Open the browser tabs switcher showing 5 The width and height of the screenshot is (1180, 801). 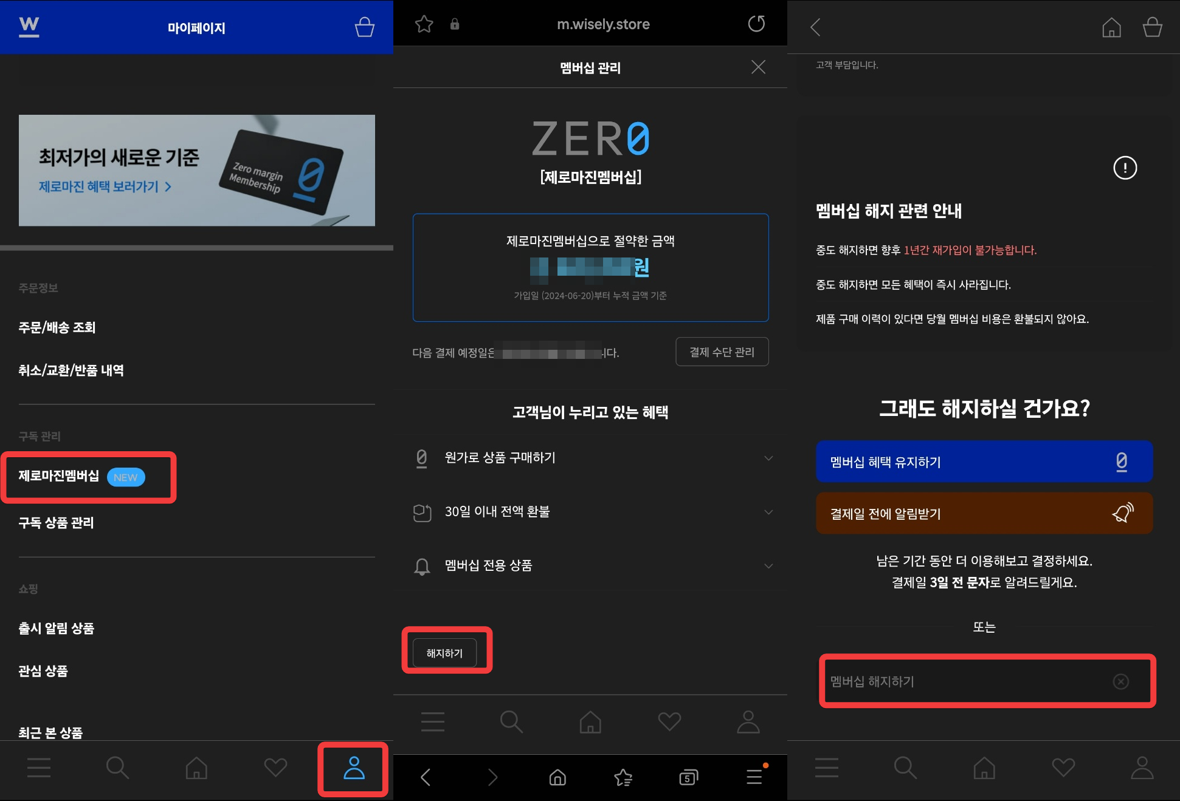[688, 777]
